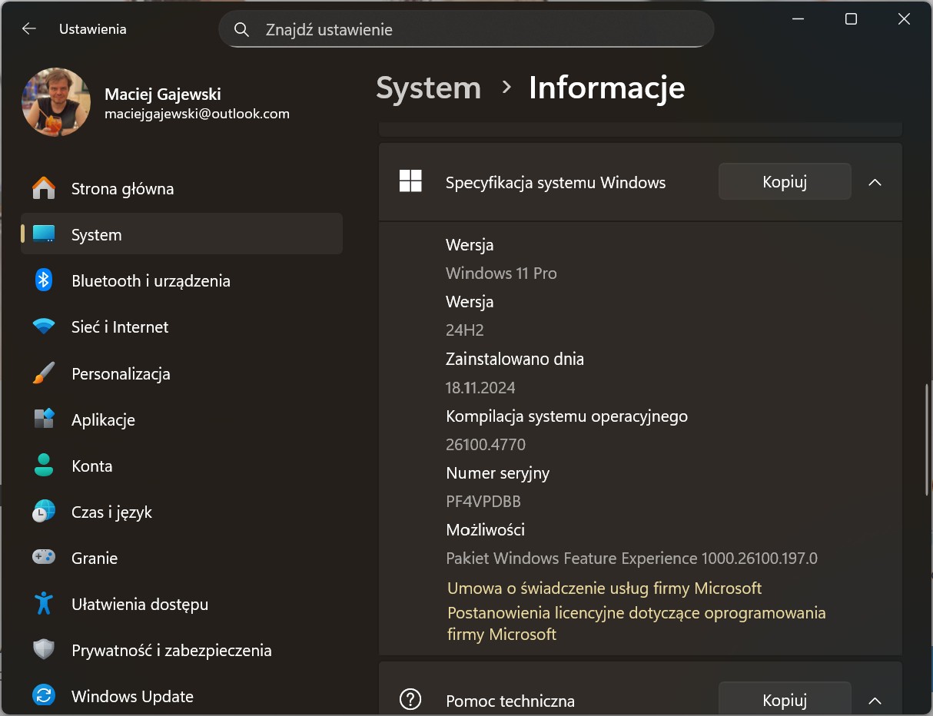Open Prywatność i zabezpieczenia settings
This screenshot has width=933, height=716.
182,650
